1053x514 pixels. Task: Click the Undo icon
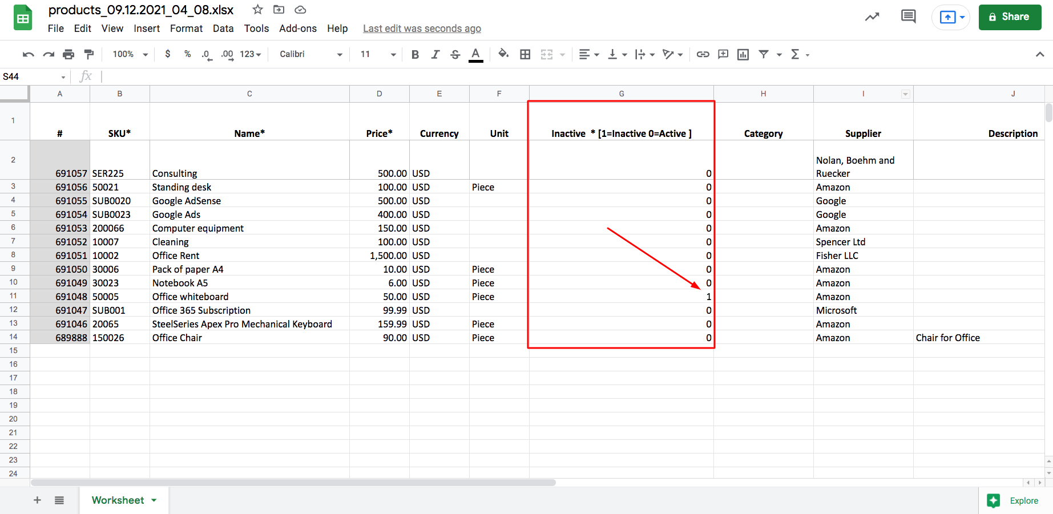pos(28,54)
